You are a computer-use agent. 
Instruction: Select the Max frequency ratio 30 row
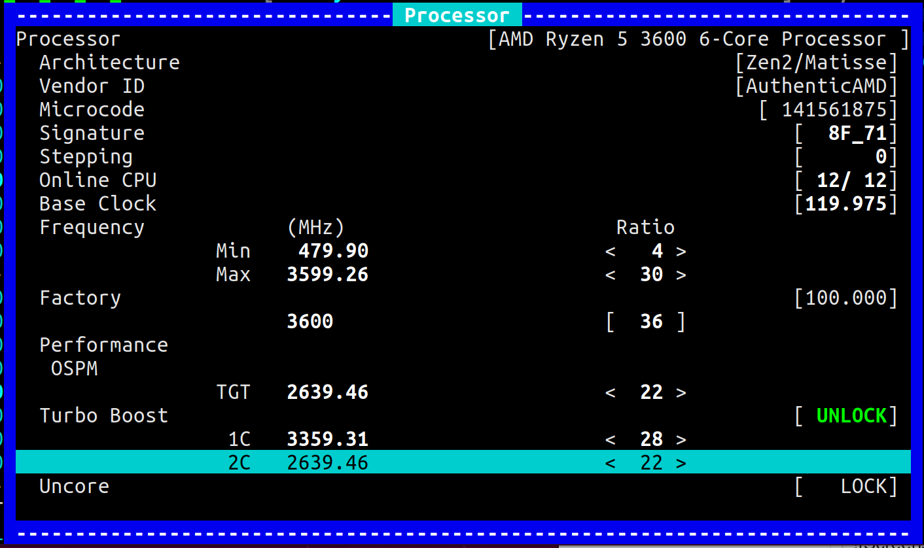[x=463, y=275]
